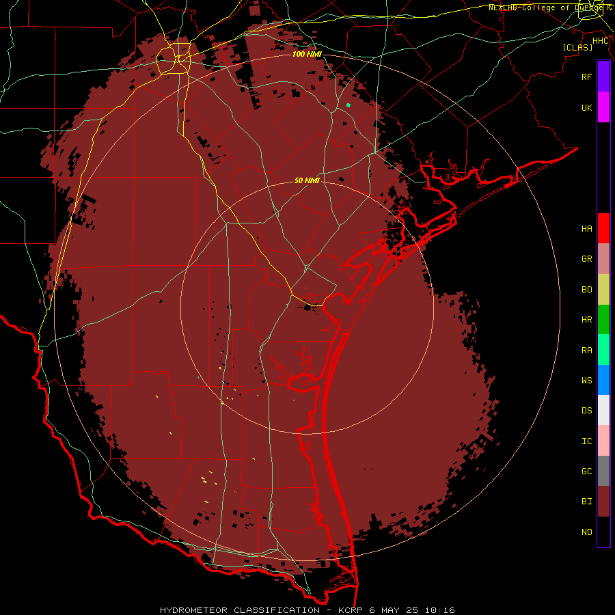Click the 'GR' legend label
Image resolution: width=615 pixels, height=615 pixels.
[586, 259]
